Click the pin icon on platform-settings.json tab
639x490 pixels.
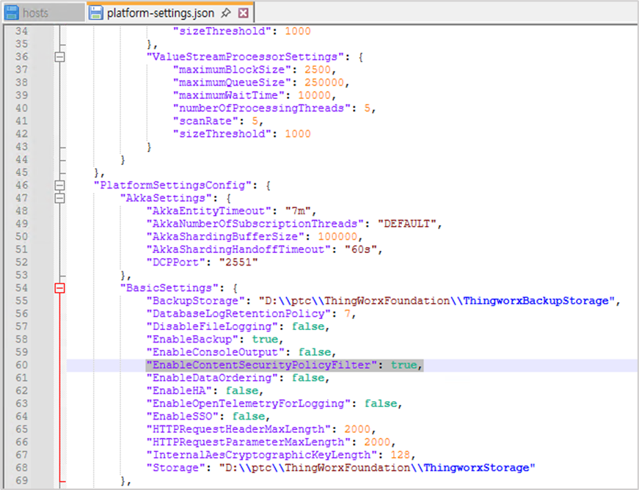(x=225, y=13)
